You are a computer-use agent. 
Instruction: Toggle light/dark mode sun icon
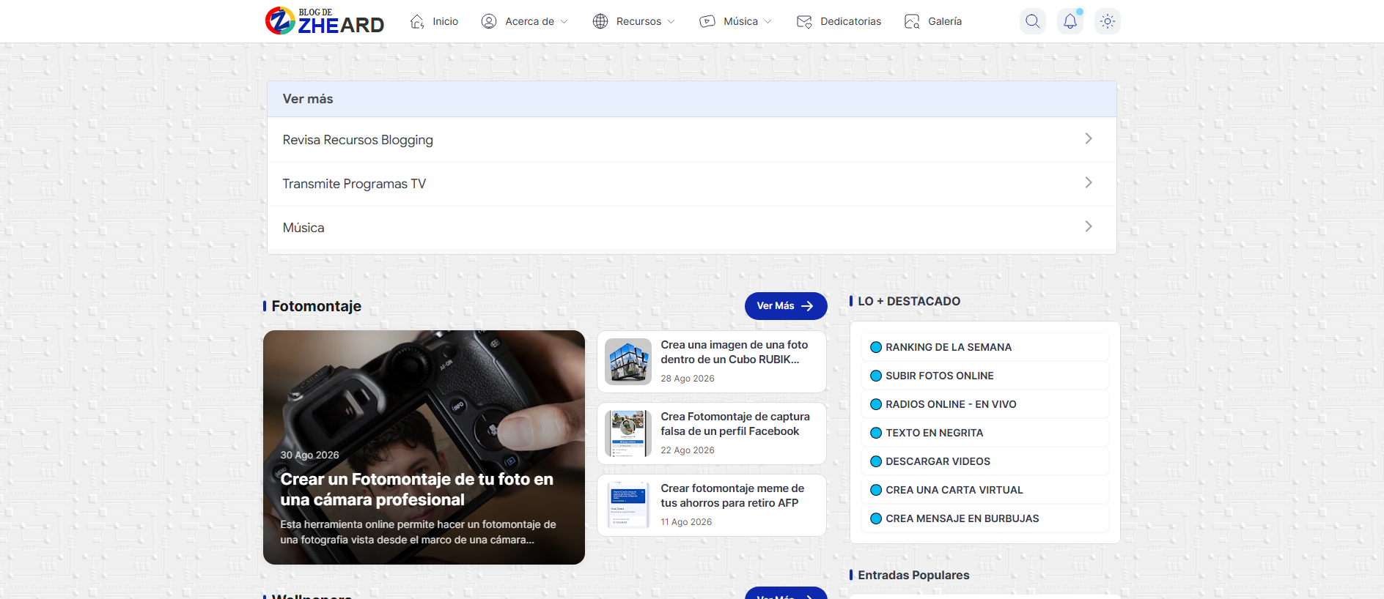[x=1108, y=21]
